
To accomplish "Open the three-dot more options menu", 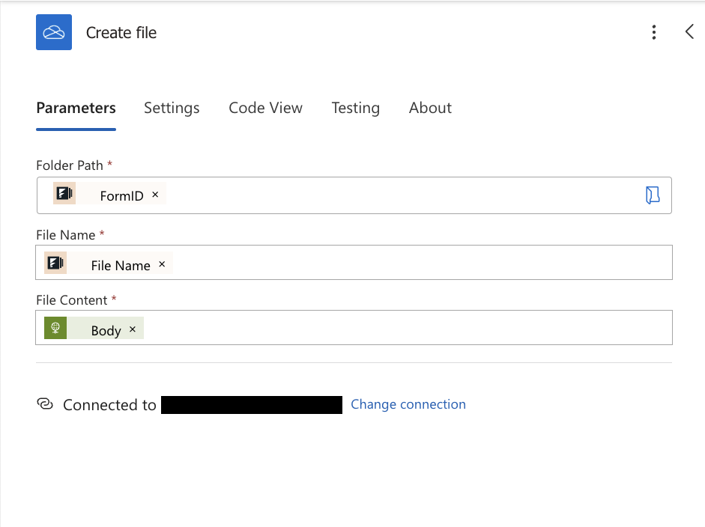I will pyautogui.click(x=654, y=32).
